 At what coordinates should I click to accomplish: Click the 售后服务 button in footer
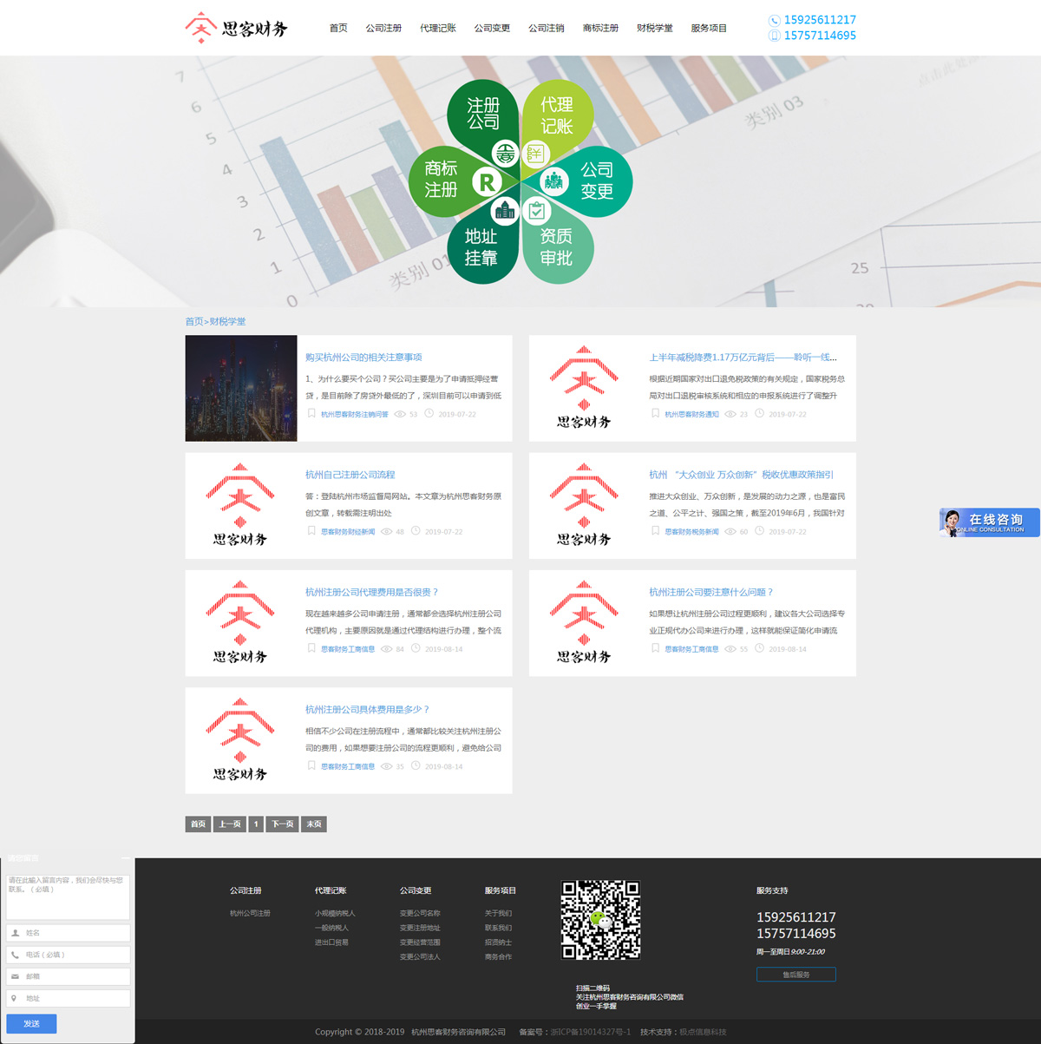tap(795, 975)
